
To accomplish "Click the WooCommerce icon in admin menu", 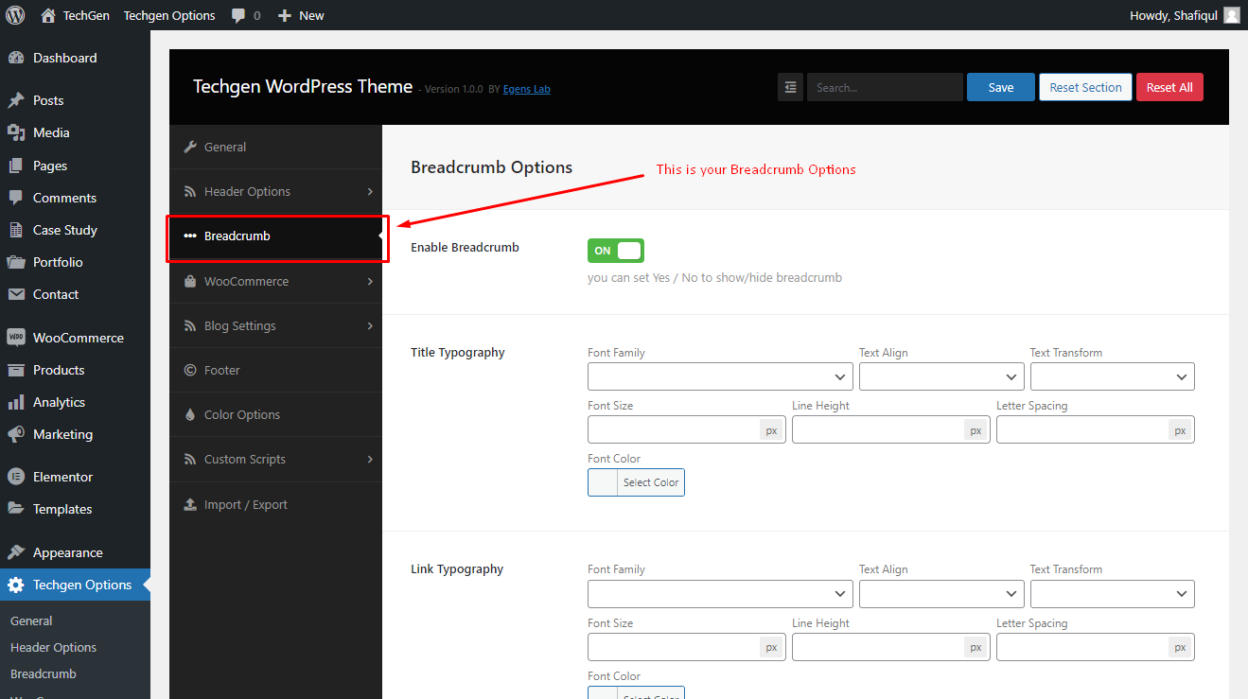I will (x=15, y=338).
